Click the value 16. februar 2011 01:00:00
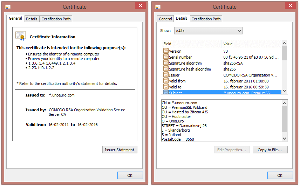This screenshot has width=300, height=186. tap(246, 81)
